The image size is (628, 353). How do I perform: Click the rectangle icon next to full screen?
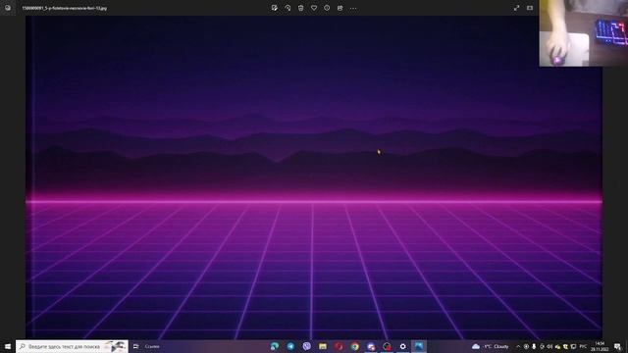click(x=530, y=8)
